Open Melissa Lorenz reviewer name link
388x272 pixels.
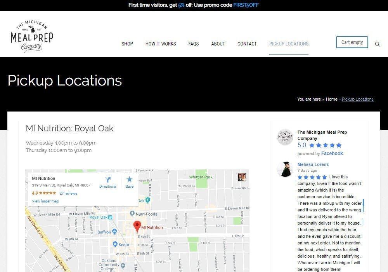[313, 164]
